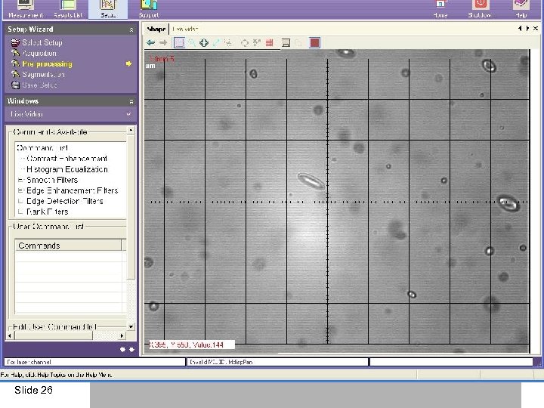This screenshot has width=544, height=408.
Task: Click the calibration arrows icon
Action: point(257,42)
